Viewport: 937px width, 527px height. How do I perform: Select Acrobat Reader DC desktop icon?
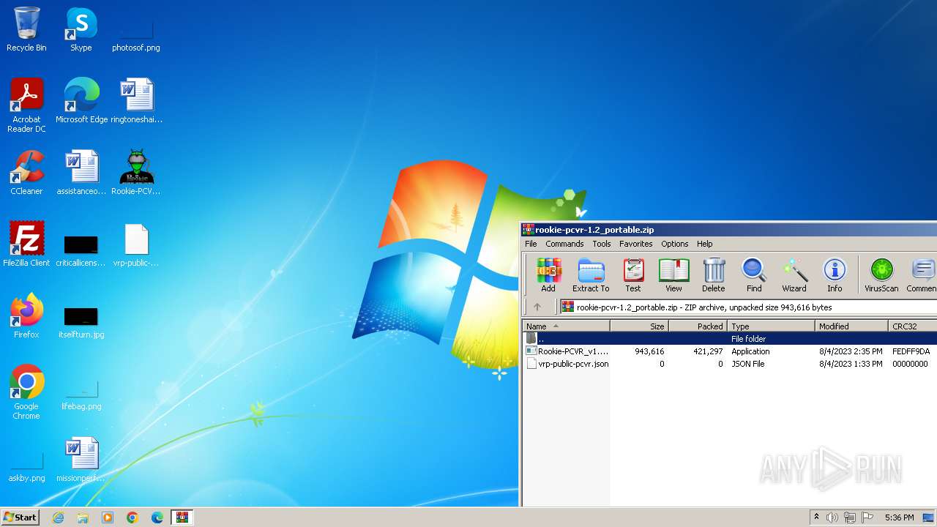(x=26, y=105)
